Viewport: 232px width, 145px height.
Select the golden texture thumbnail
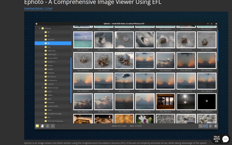[x=124, y=119]
